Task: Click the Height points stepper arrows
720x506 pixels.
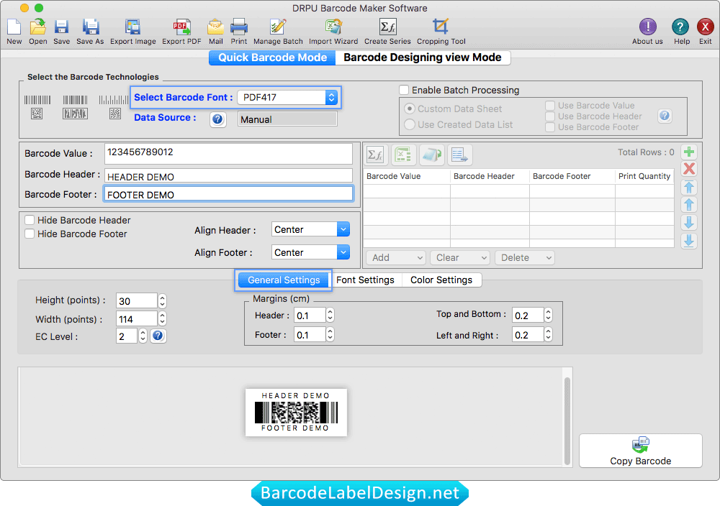Action: pyautogui.click(x=162, y=300)
